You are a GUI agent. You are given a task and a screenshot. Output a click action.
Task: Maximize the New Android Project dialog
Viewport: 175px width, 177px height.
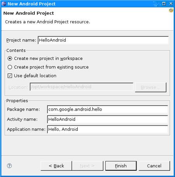[164, 3]
